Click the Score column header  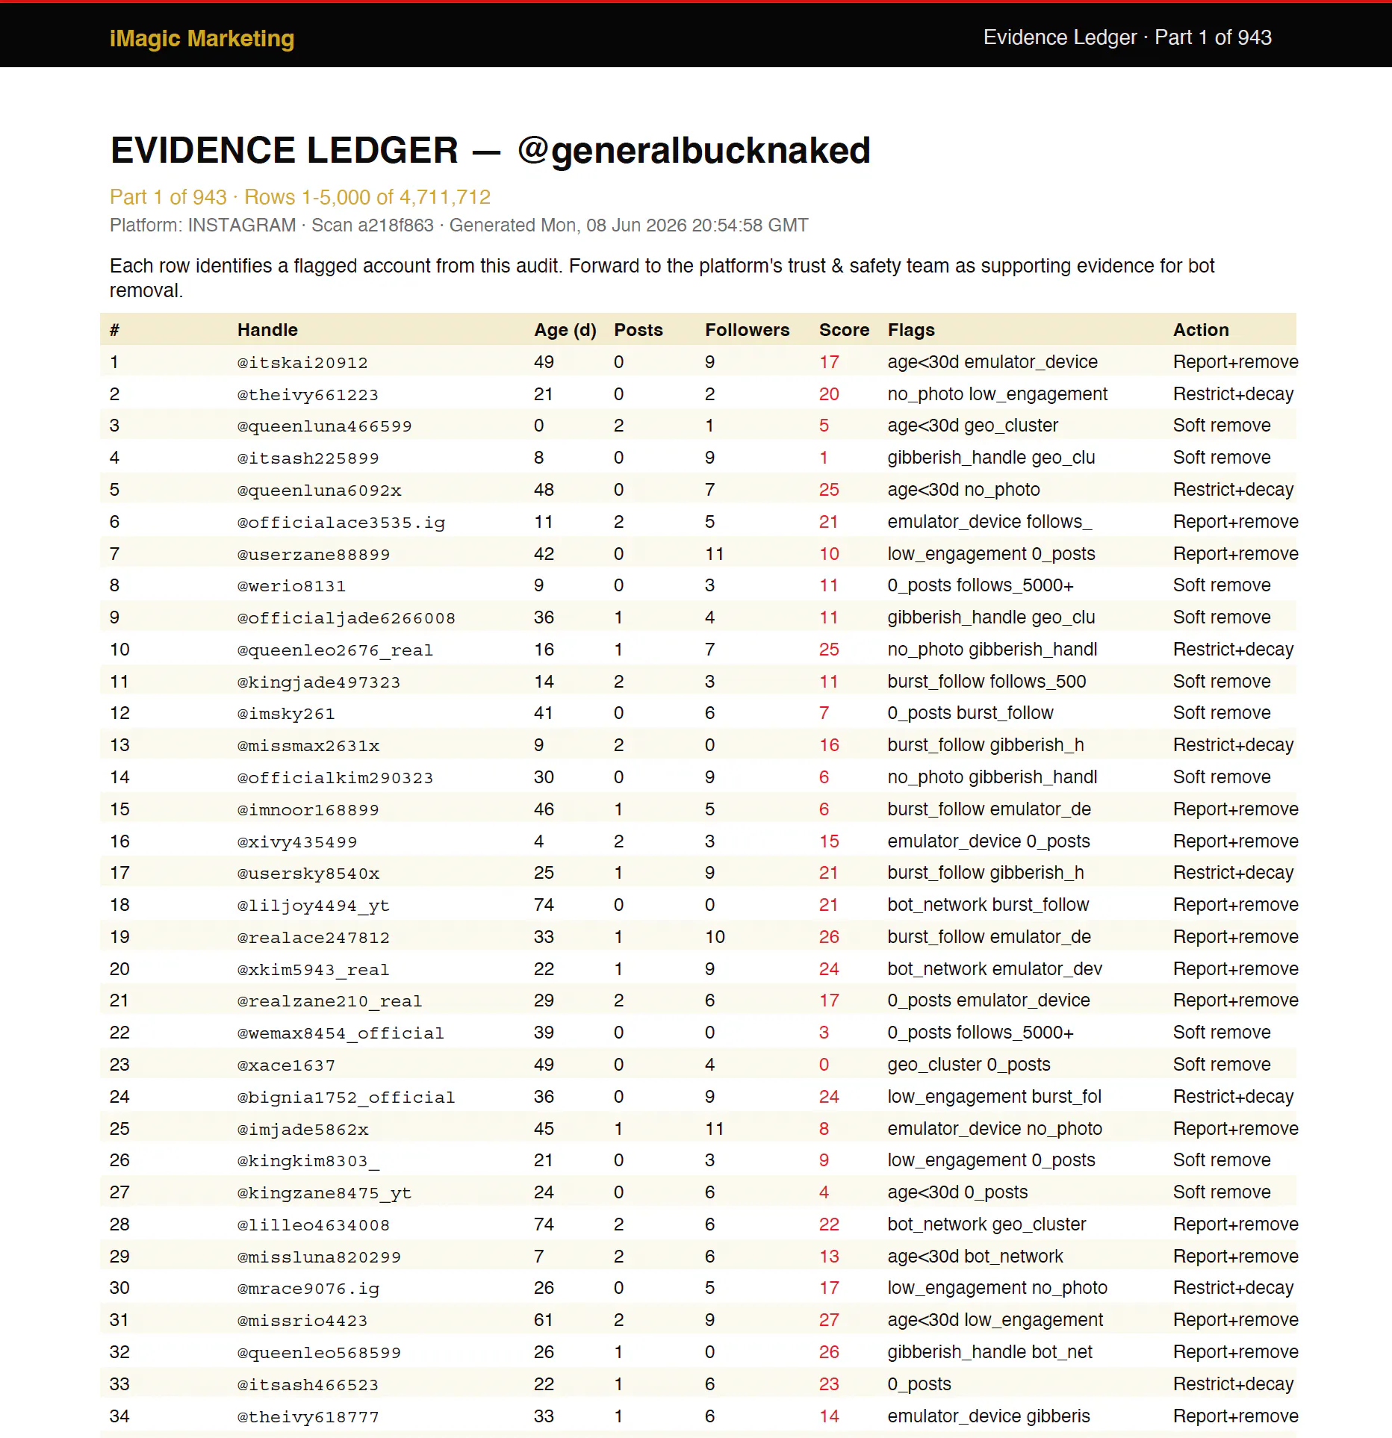click(844, 330)
